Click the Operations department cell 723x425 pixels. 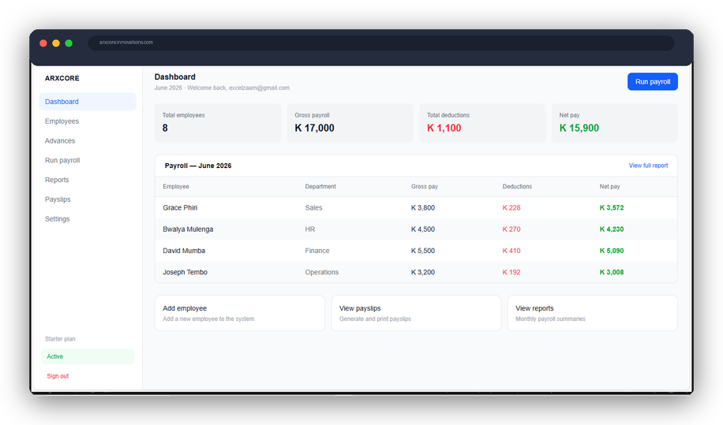tap(322, 272)
